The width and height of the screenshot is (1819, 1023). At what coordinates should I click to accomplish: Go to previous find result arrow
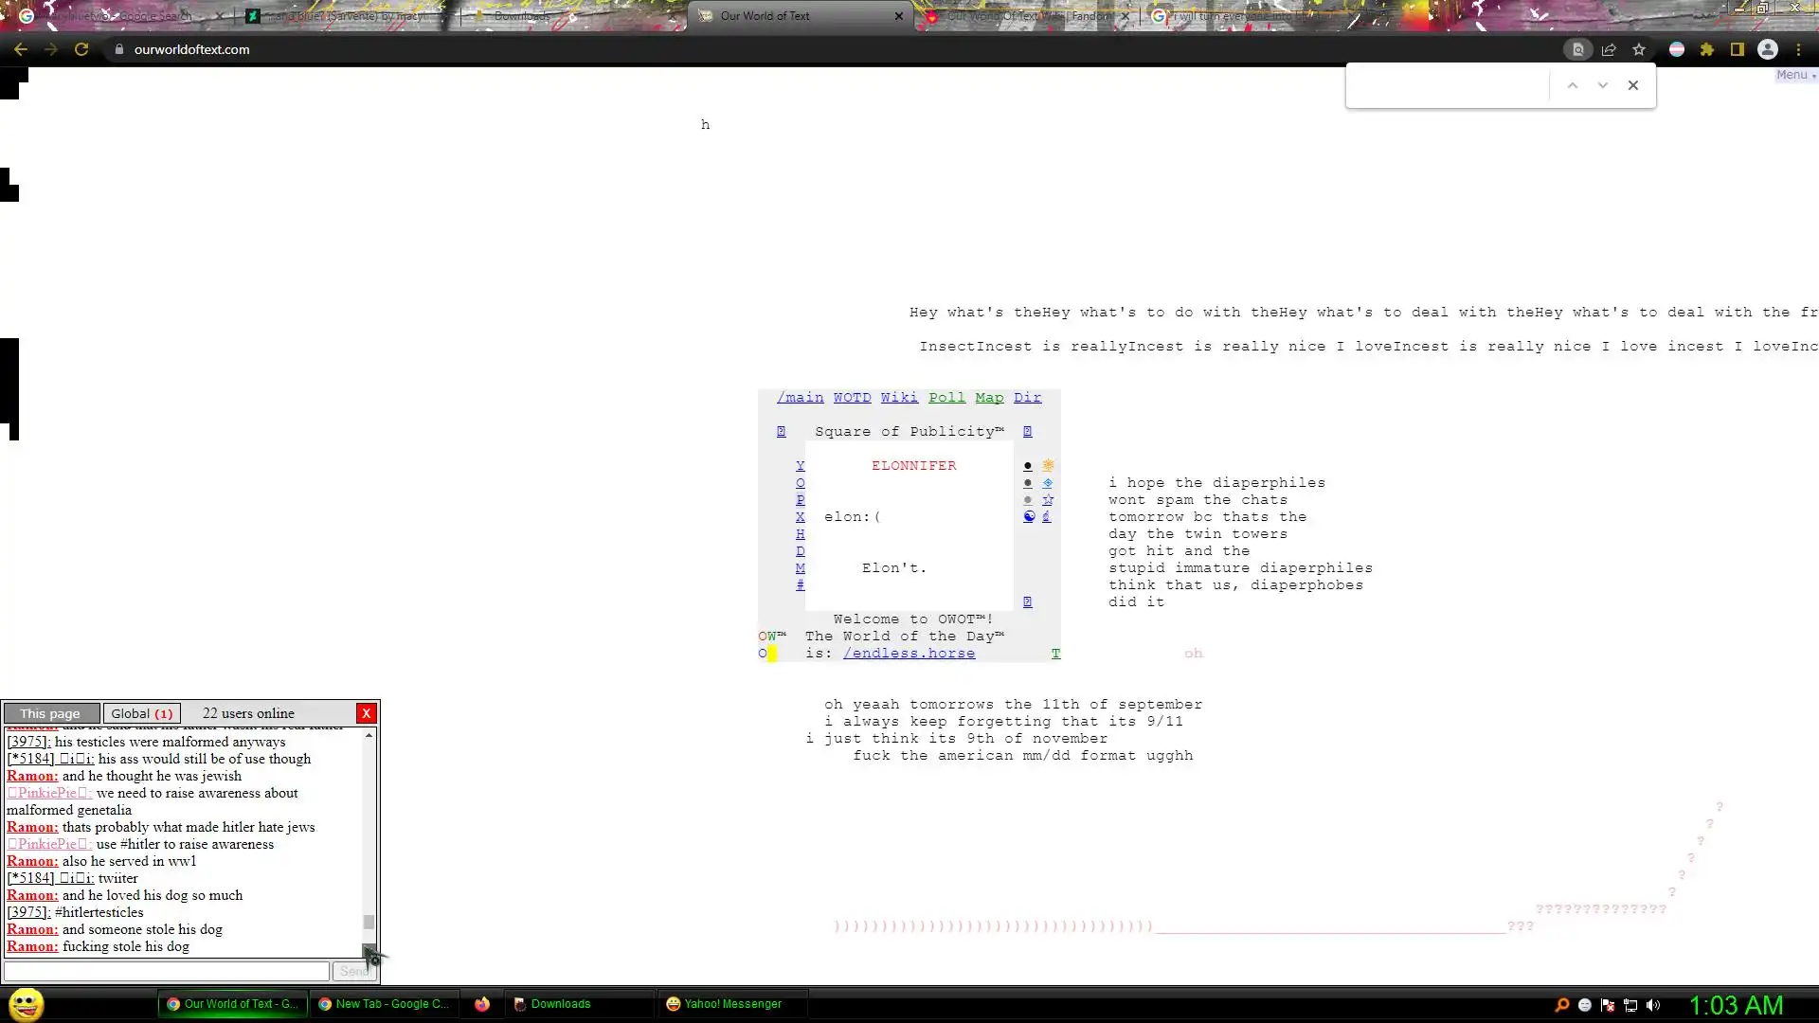(x=1573, y=85)
